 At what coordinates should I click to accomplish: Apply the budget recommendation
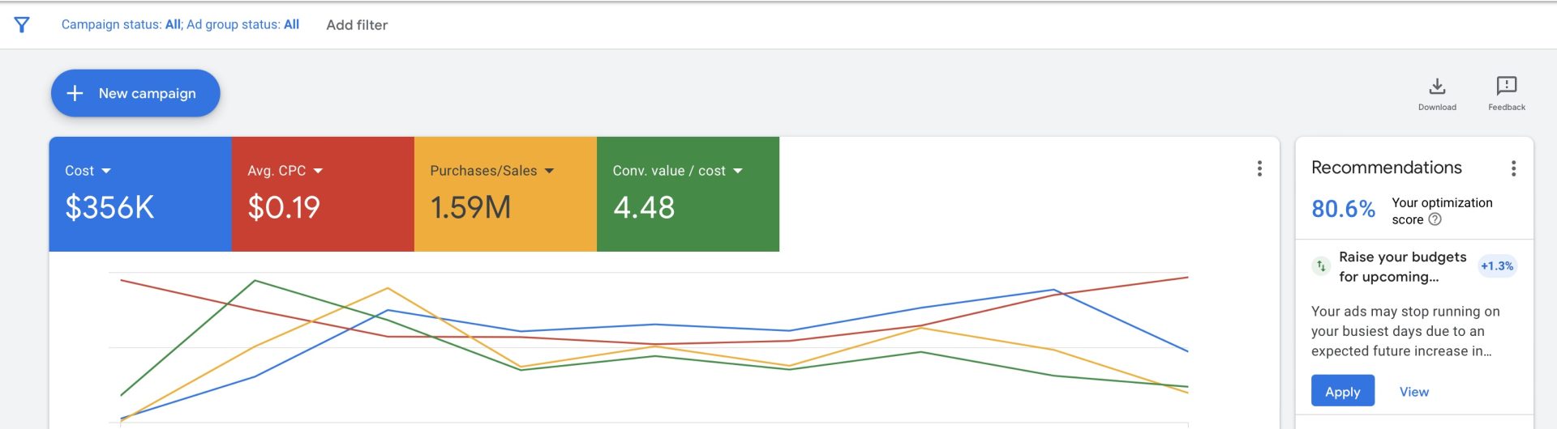pos(1342,391)
